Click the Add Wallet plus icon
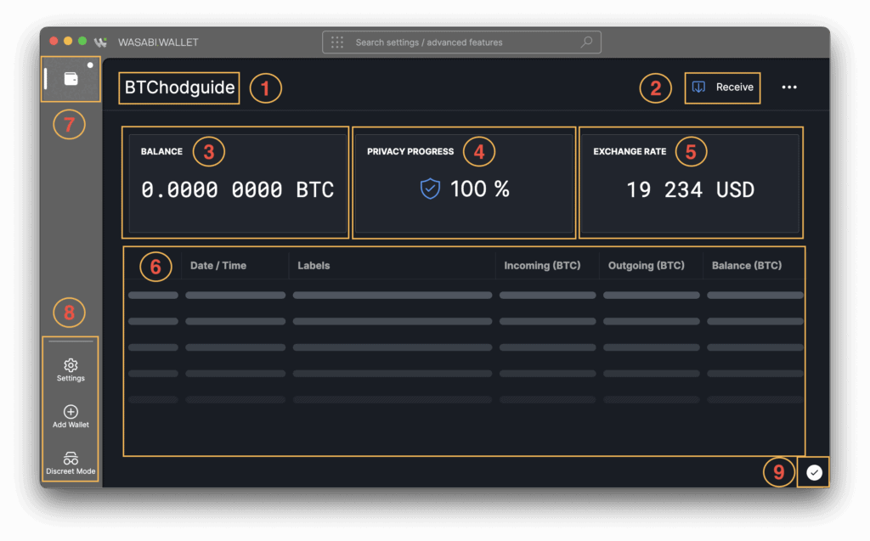This screenshot has width=870, height=541. pos(71,412)
